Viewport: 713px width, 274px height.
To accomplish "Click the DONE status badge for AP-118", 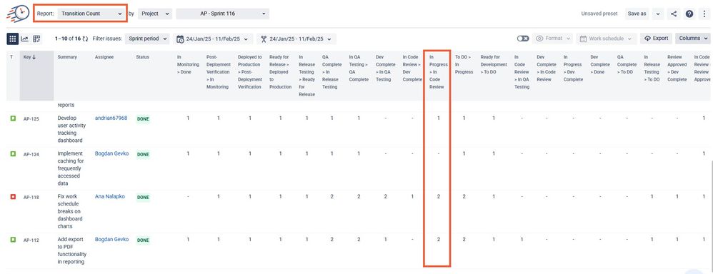I will pos(143,198).
